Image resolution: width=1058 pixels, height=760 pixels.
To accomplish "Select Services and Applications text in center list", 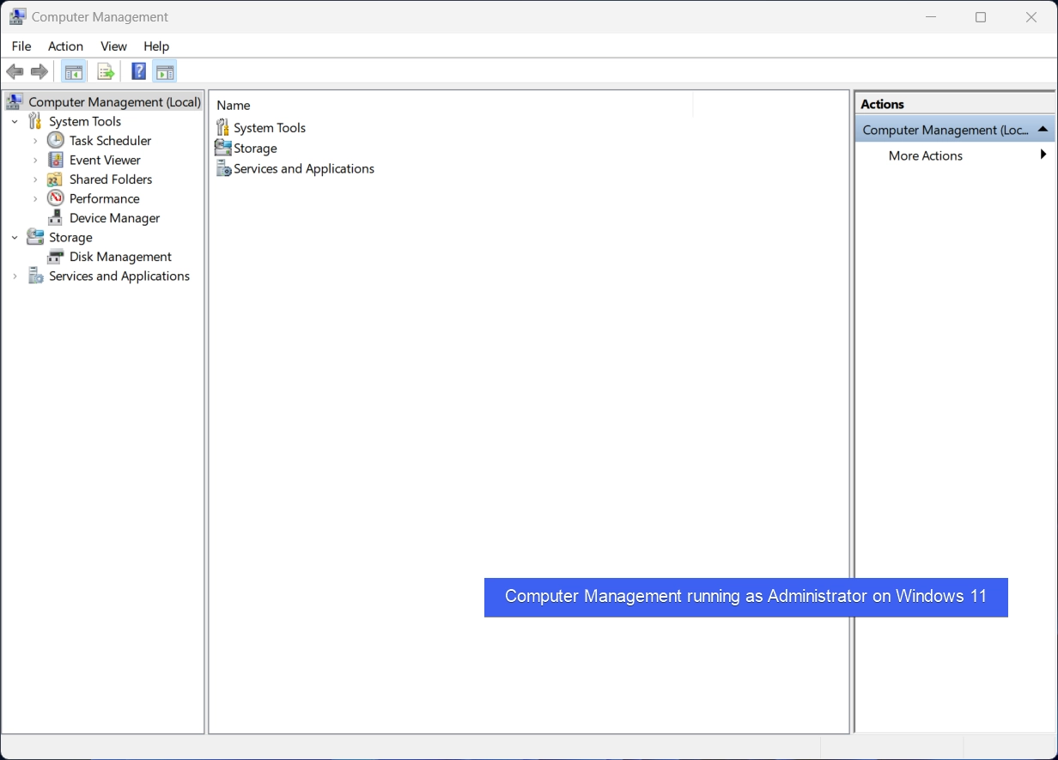I will [304, 169].
